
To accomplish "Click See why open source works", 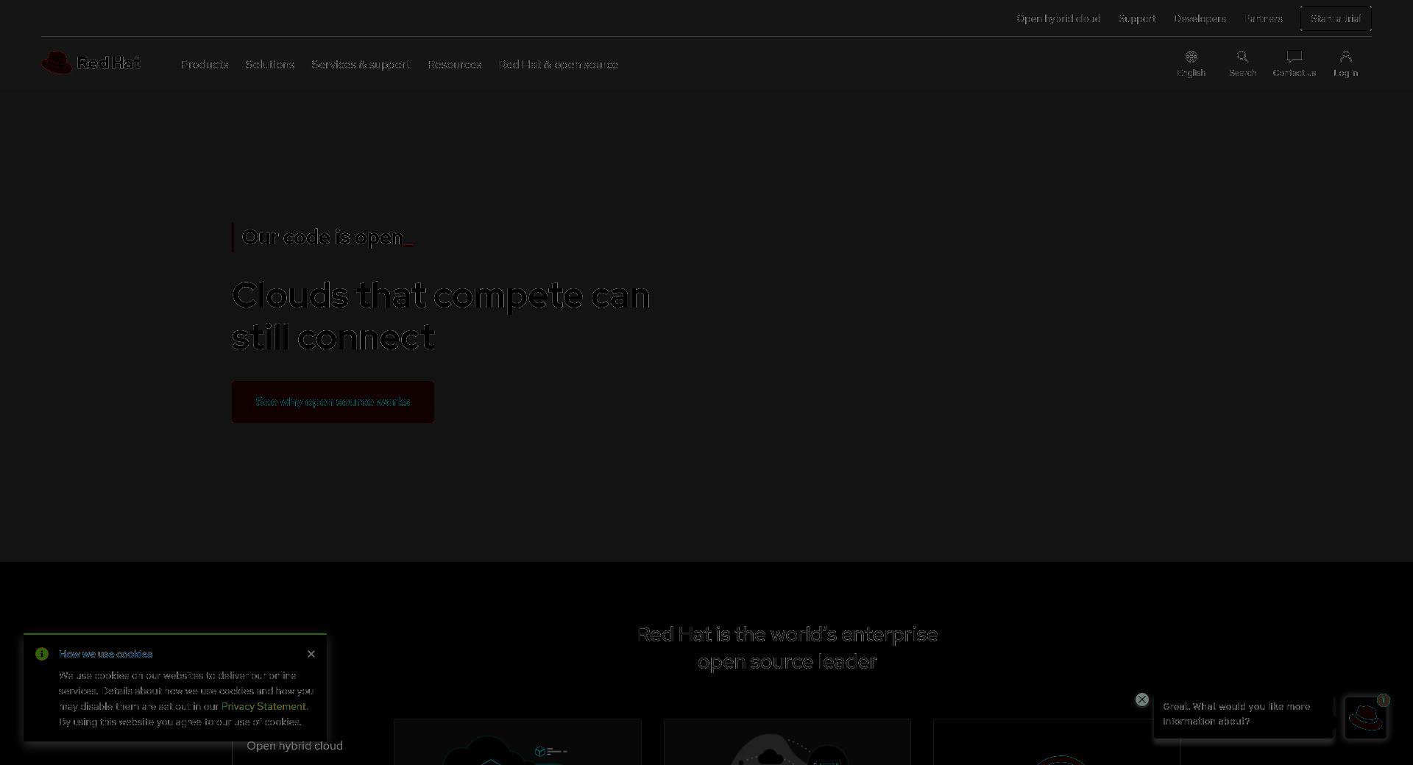I will pyautogui.click(x=333, y=402).
